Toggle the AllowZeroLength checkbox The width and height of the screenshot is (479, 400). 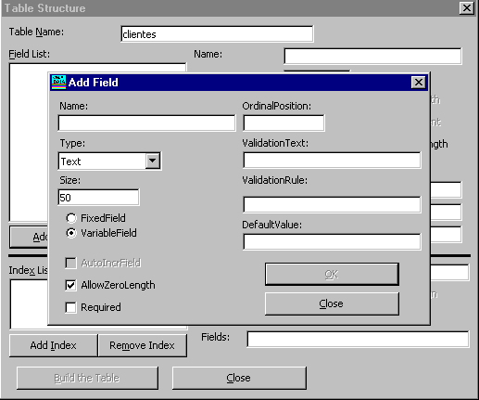click(x=70, y=285)
